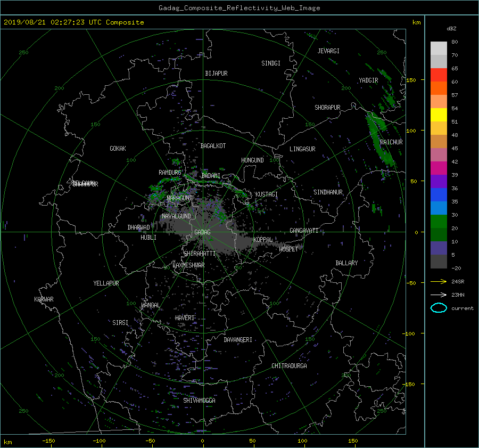Click the '24SR' legend label
This screenshot has height=448, width=479.
[x=458, y=281]
